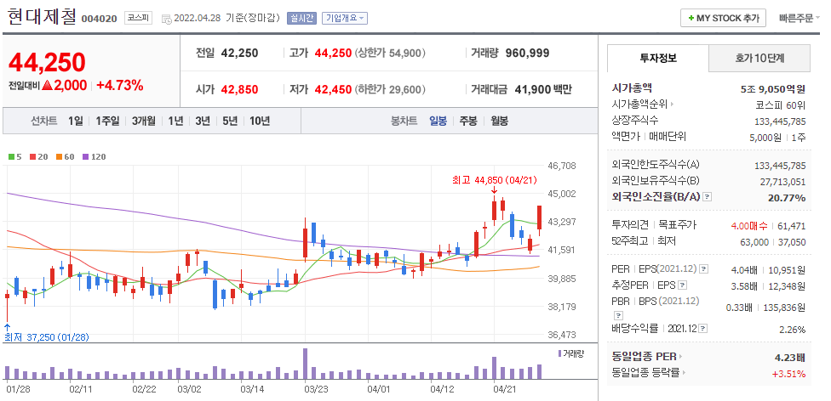The width and height of the screenshot is (831, 401).
Task: Click the current price 44,250 in large red
Action: point(47,62)
